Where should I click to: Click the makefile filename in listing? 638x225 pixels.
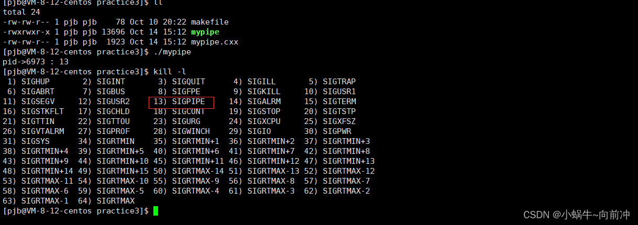209,22
